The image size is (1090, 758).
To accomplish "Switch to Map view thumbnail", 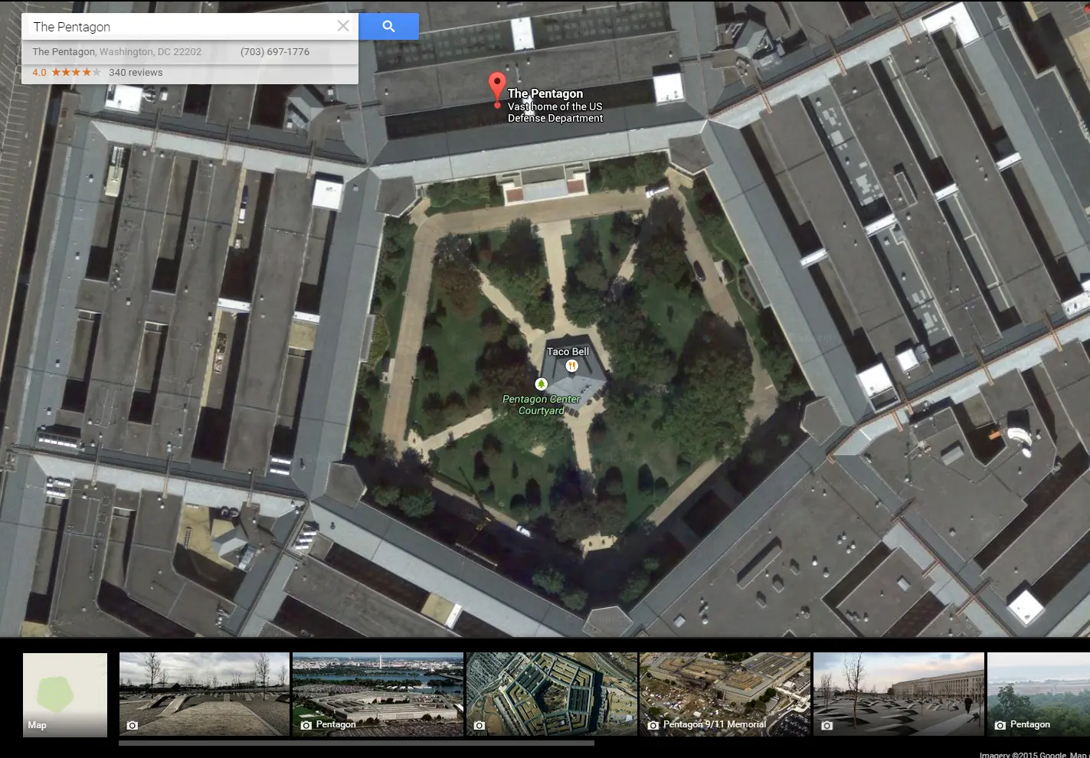I will point(65,695).
